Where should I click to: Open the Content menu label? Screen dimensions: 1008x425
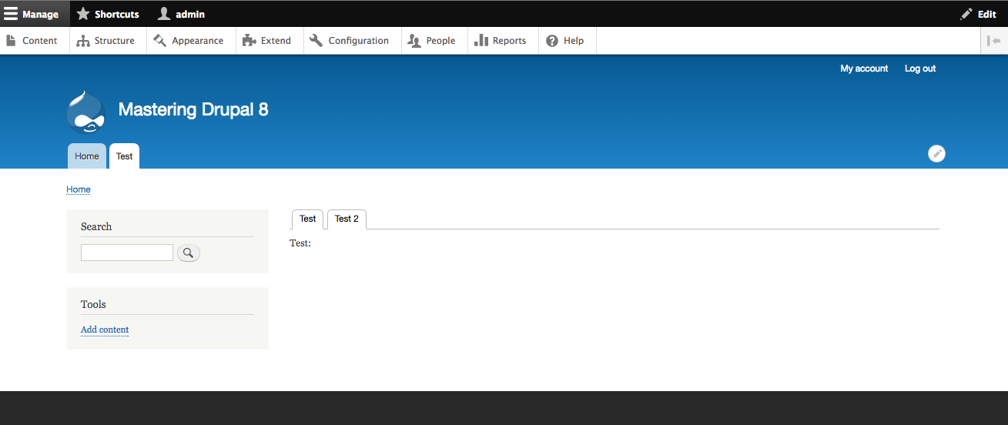click(40, 41)
